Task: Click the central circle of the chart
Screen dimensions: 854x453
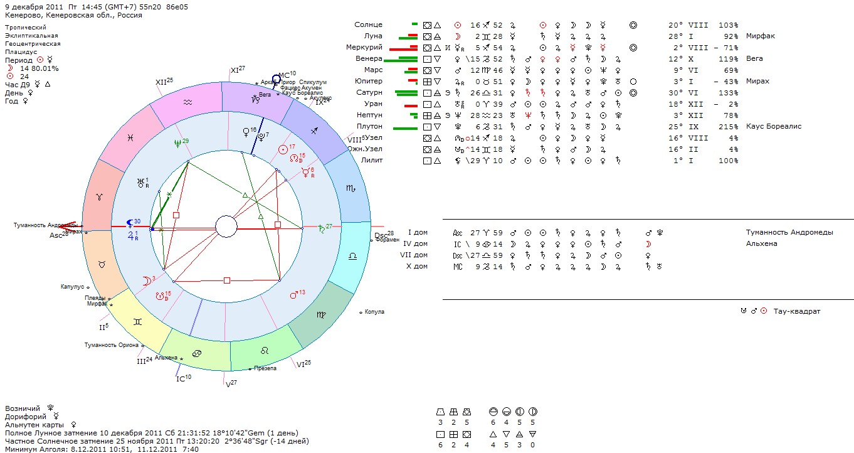Action: click(226, 228)
